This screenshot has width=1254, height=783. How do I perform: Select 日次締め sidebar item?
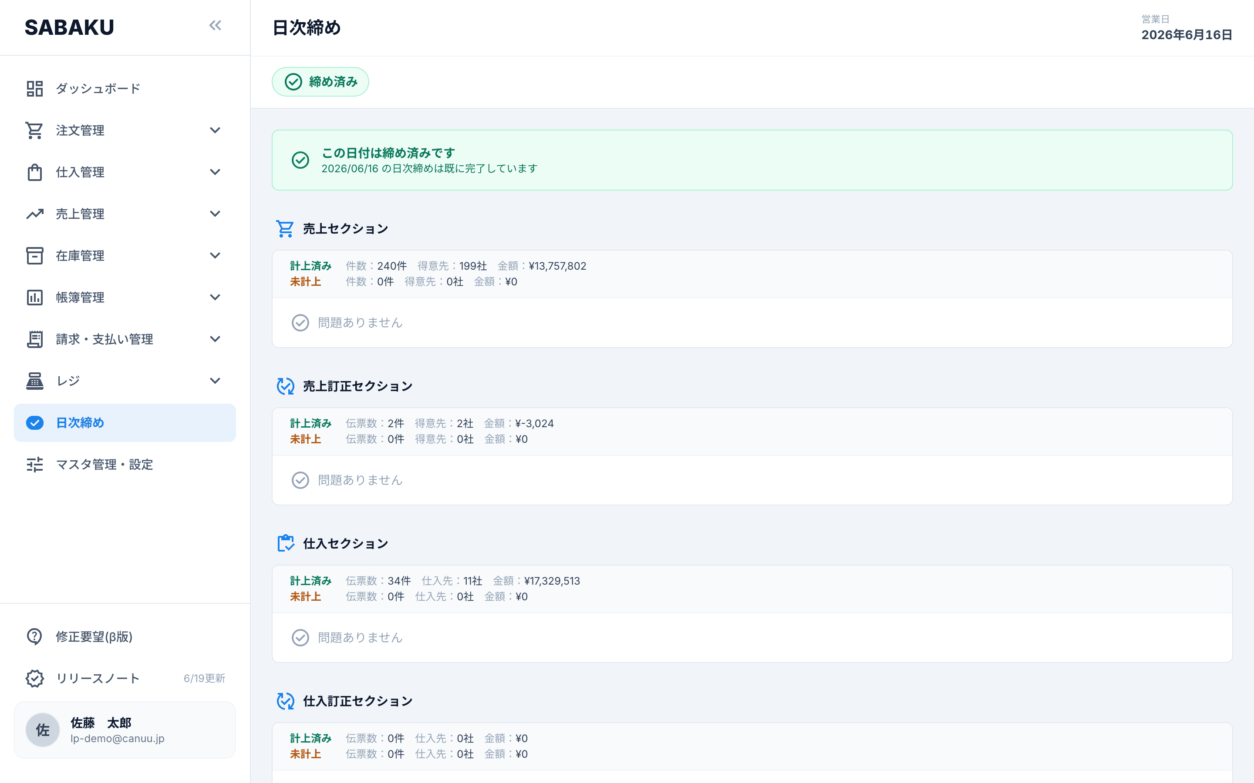pyautogui.click(x=125, y=423)
